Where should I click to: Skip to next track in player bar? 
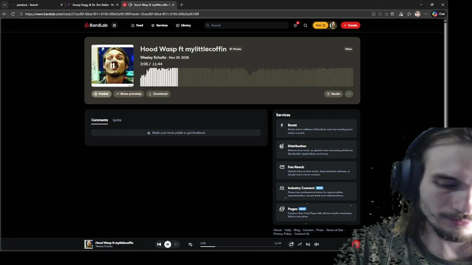point(176,244)
